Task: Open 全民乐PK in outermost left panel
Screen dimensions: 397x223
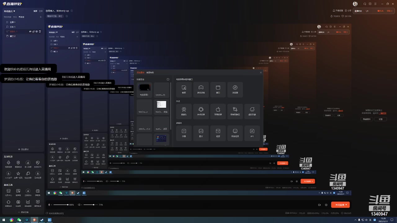Action: [x=38, y=164]
